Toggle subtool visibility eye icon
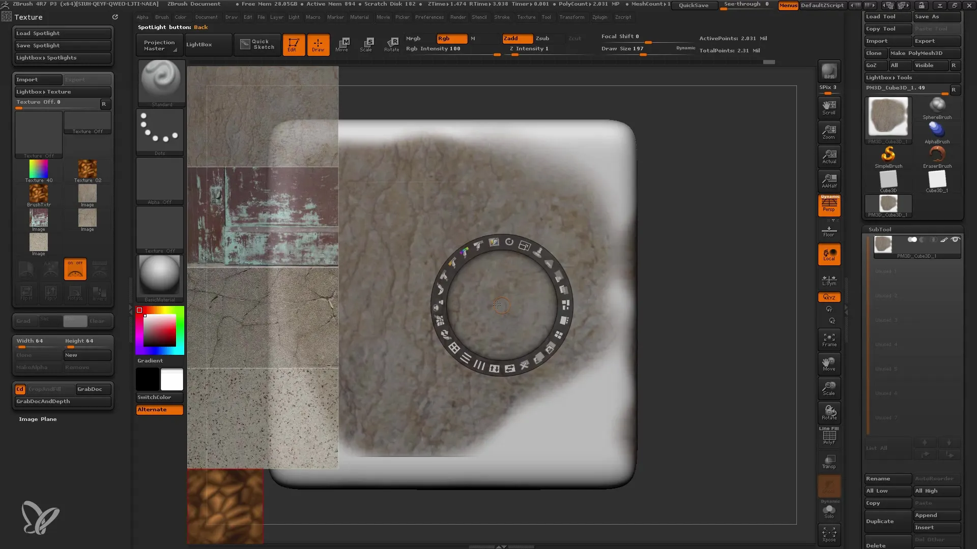The height and width of the screenshot is (549, 977). (x=955, y=239)
